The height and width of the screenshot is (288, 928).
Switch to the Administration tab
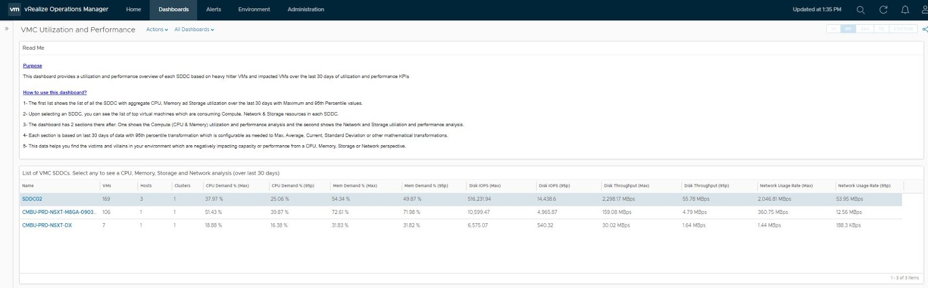306,10
